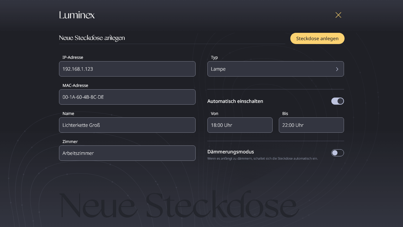This screenshot has height=227, width=403.
Task: Select the MAC-Adresse field
Action: click(127, 97)
